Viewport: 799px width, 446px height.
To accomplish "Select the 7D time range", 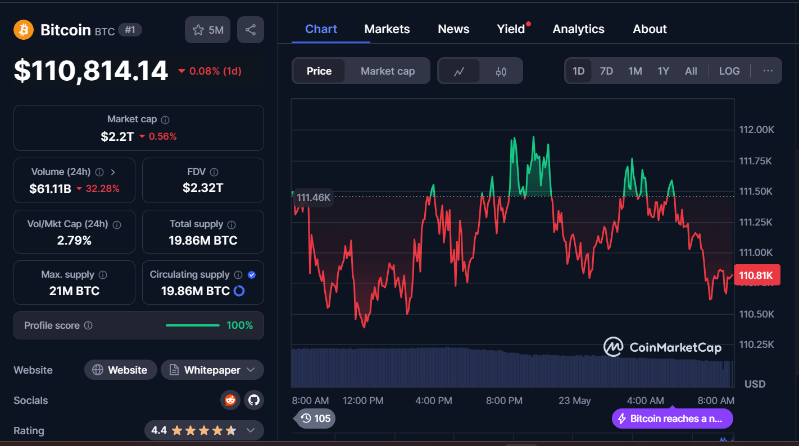I will (607, 71).
